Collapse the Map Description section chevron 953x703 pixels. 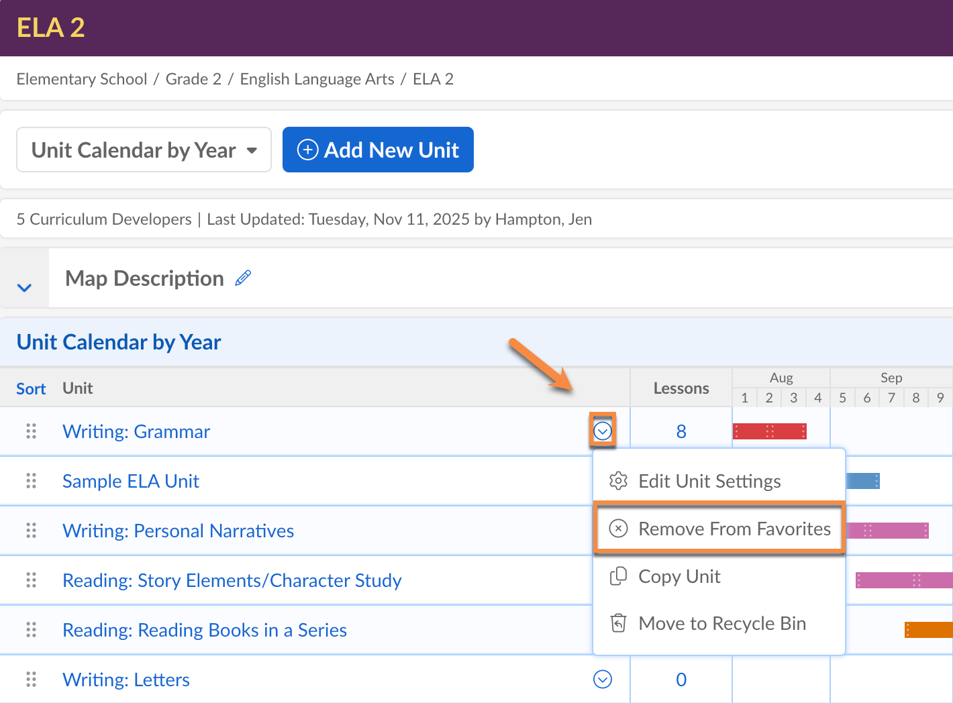click(24, 288)
